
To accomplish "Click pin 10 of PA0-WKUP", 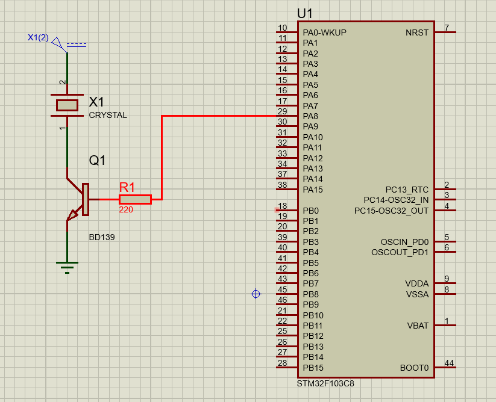I will click(x=287, y=32).
